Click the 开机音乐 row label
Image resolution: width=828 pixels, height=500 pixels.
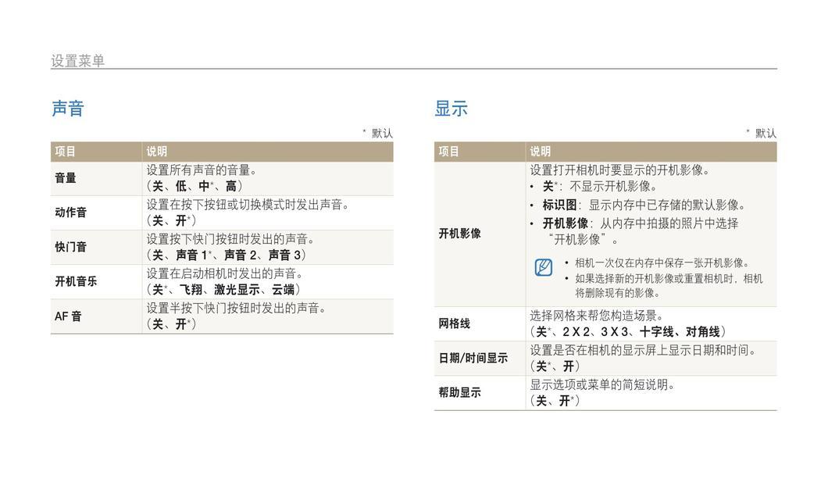76,281
